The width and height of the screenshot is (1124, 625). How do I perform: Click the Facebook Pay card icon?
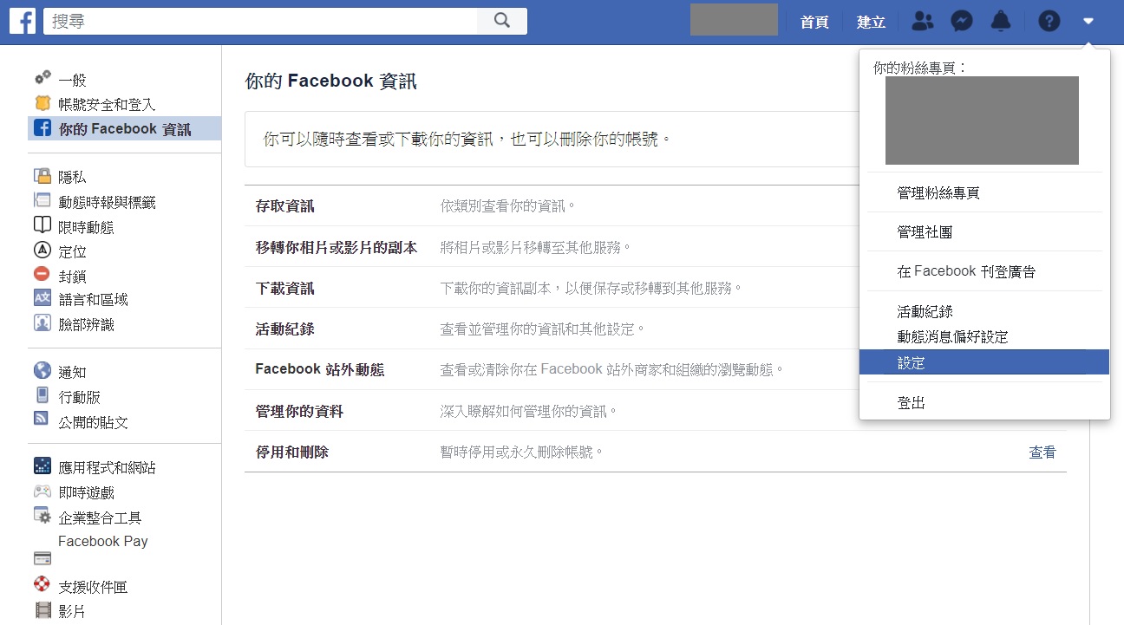42,558
